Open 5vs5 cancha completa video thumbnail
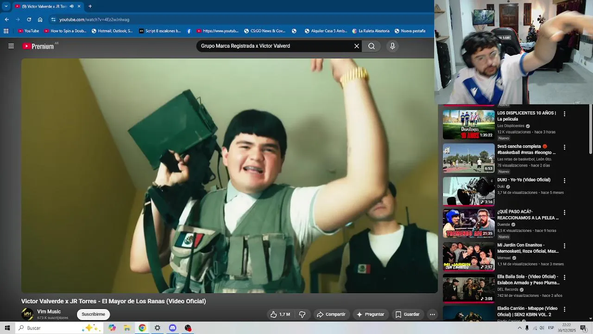This screenshot has height=334, width=593. [469, 158]
